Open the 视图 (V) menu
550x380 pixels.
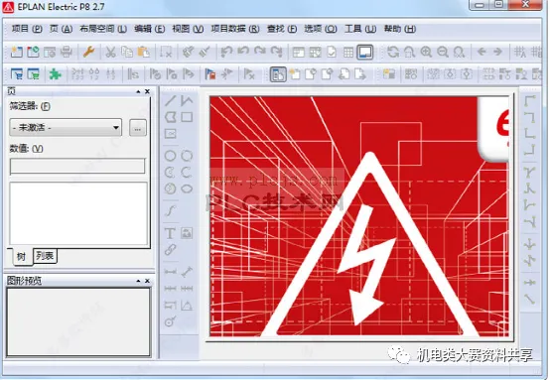click(x=188, y=29)
